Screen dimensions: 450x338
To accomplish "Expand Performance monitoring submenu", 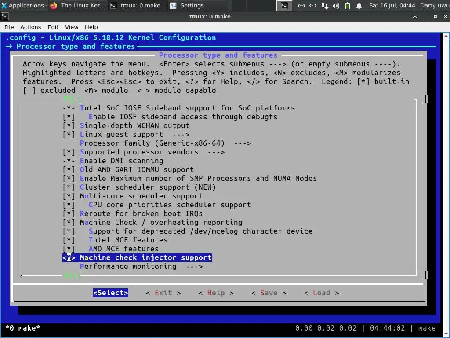I will coord(141,266).
